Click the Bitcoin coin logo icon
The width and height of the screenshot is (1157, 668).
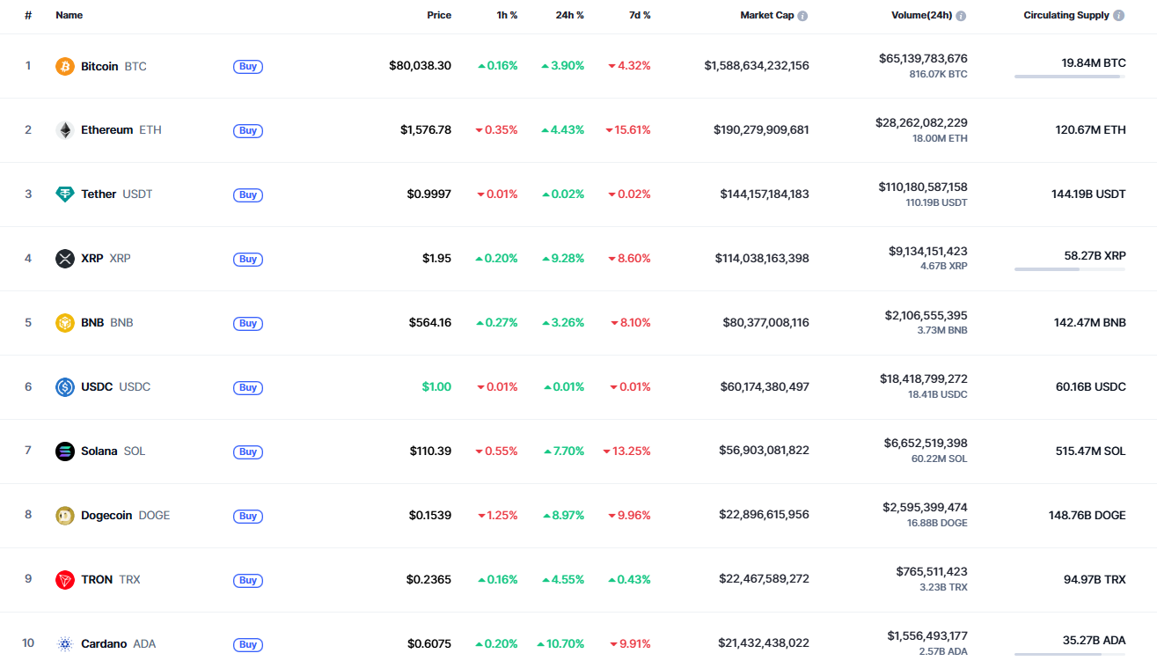[65, 66]
